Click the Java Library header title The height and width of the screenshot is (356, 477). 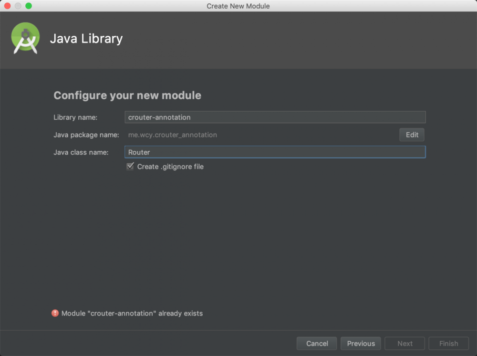pos(86,39)
